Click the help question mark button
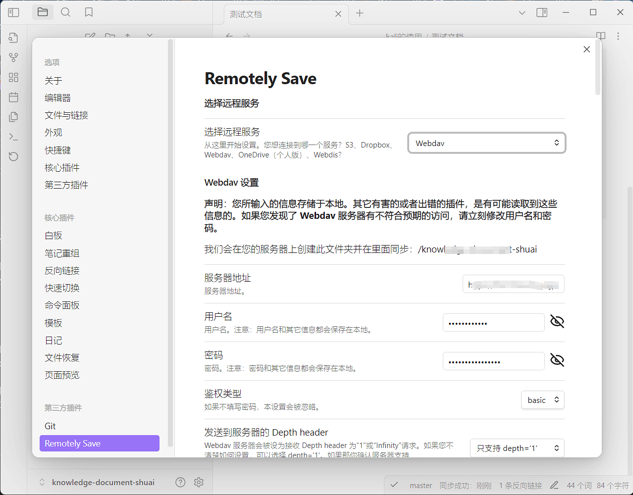The height and width of the screenshot is (495, 633). pyautogui.click(x=180, y=482)
